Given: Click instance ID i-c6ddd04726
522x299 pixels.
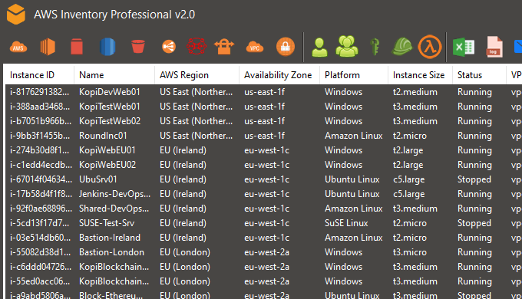Looking at the screenshot, I should (x=41, y=267).
